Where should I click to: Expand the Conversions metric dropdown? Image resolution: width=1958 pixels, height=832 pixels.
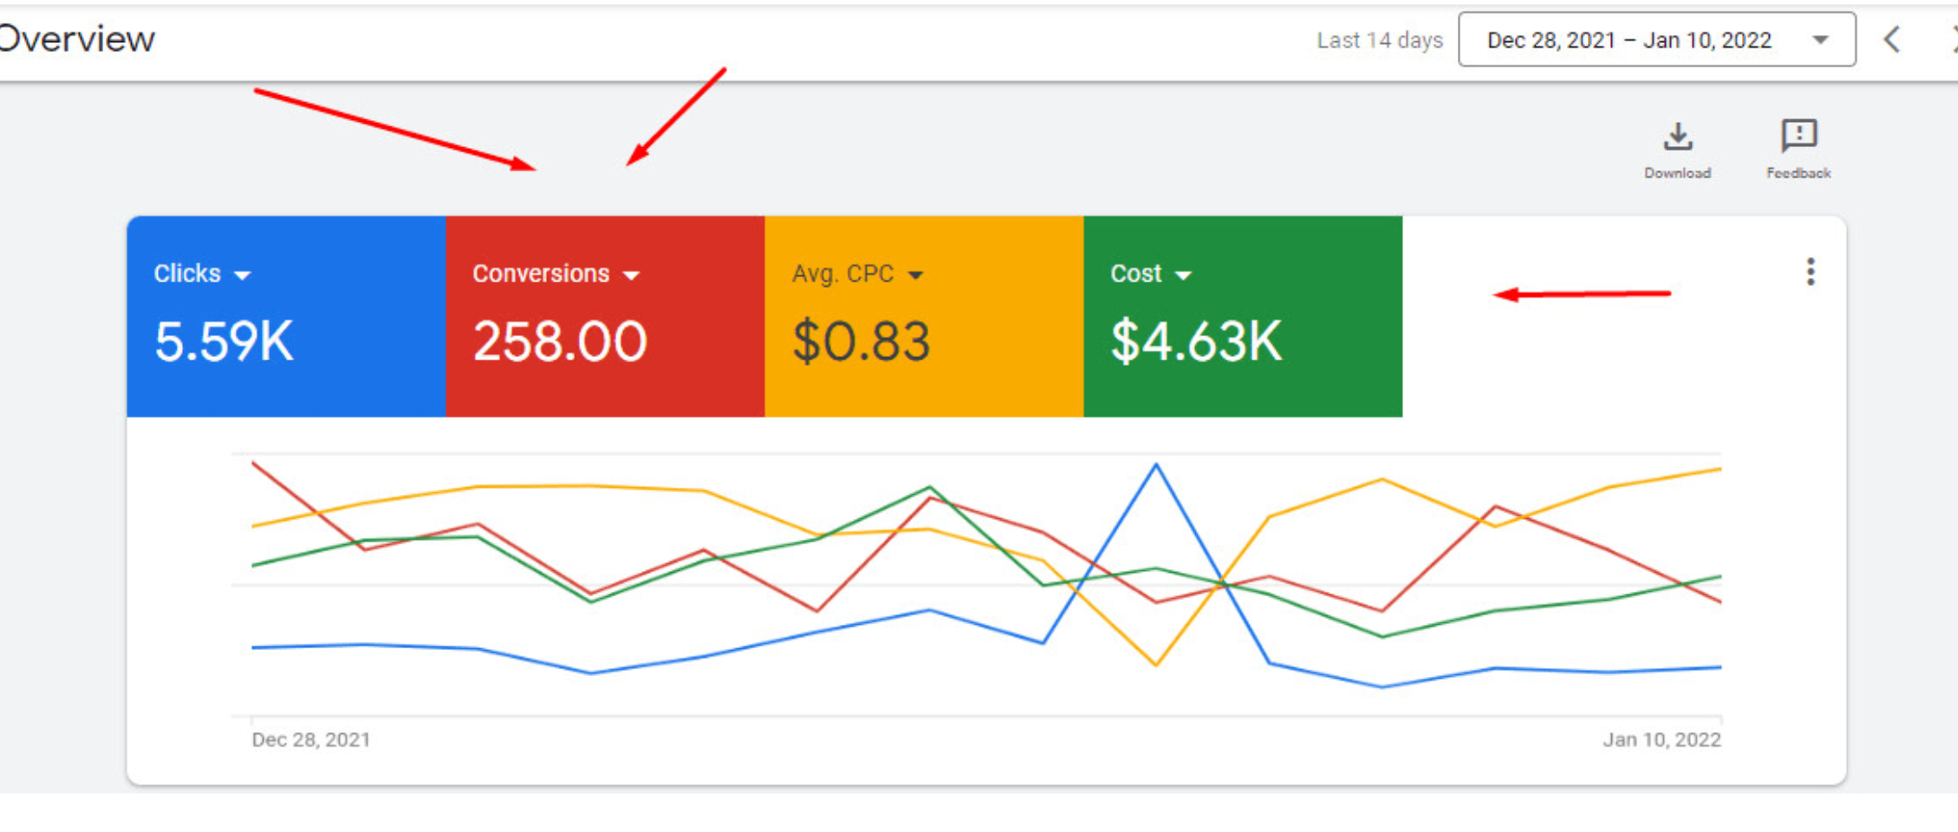click(631, 275)
